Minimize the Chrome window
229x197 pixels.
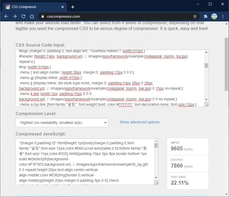pyautogui.click(x=198, y=4)
